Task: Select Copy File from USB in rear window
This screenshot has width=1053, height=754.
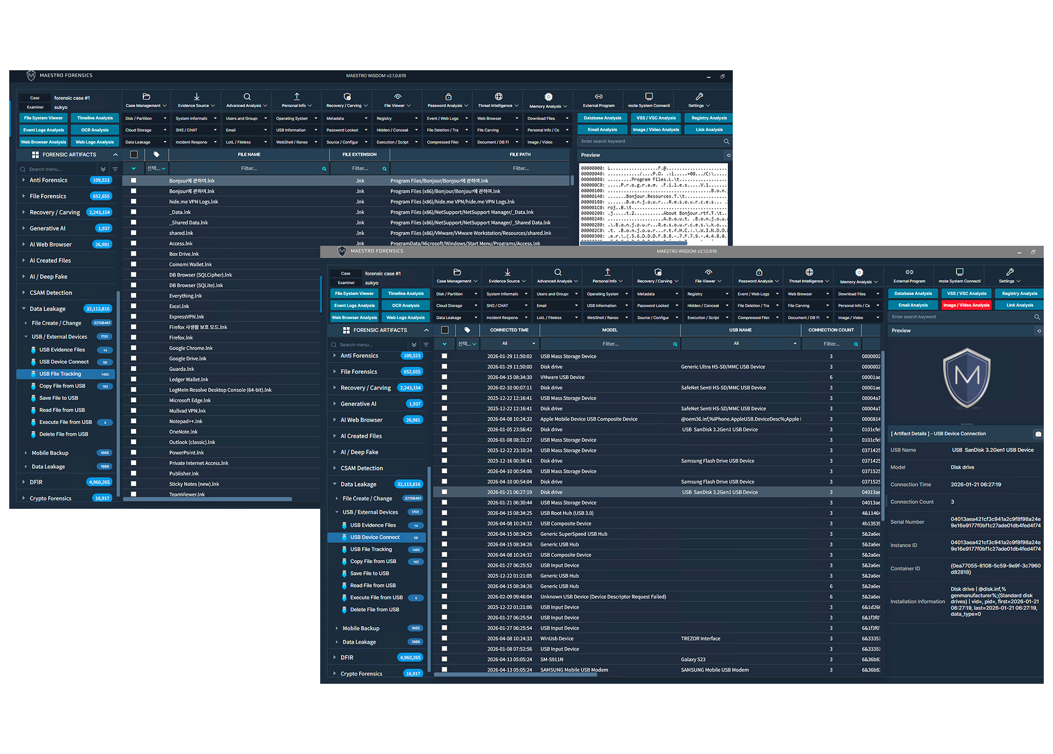Action: tap(62, 386)
